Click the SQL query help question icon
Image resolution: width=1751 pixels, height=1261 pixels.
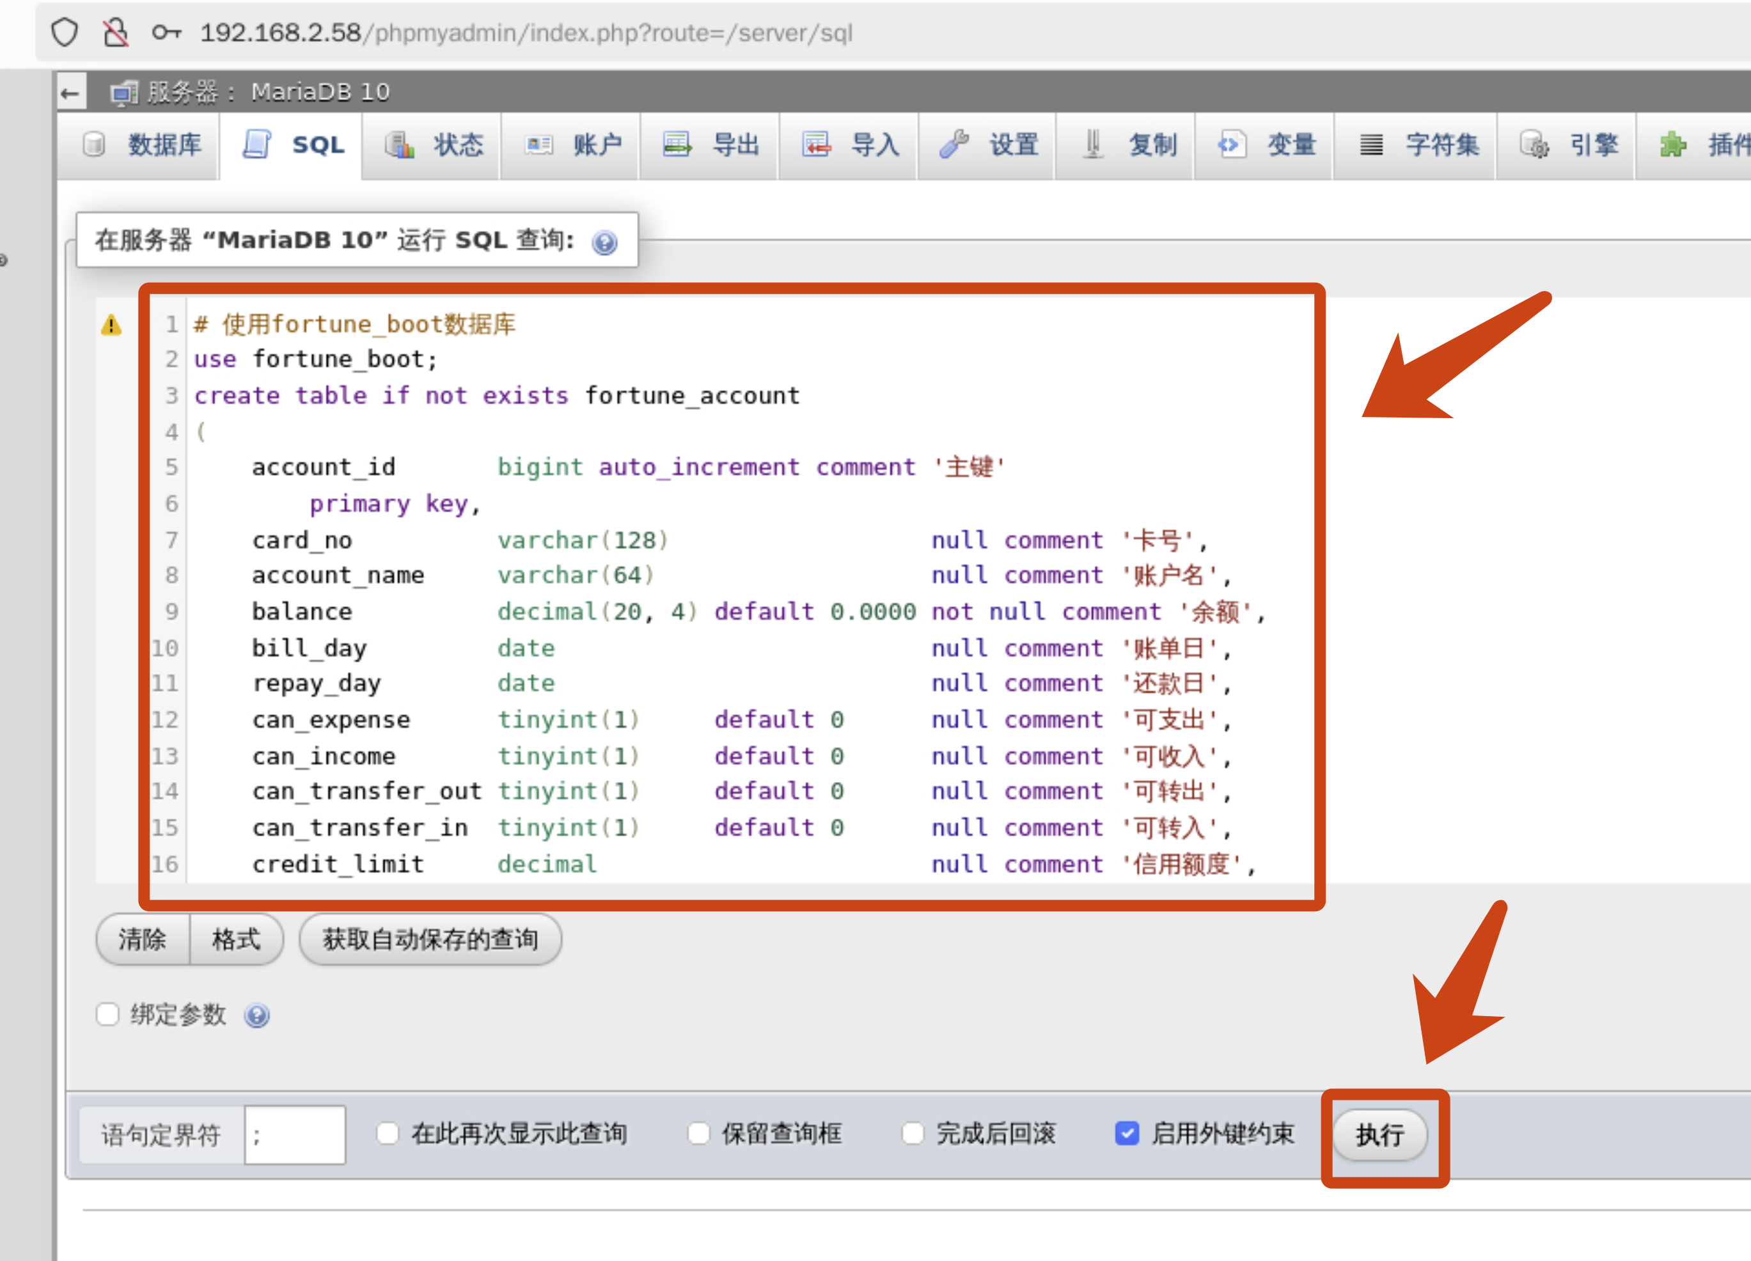click(604, 242)
